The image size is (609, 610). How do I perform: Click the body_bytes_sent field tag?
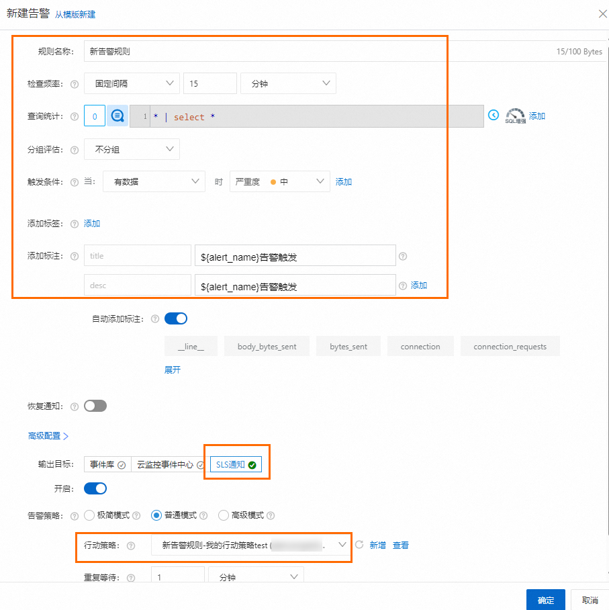(267, 346)
